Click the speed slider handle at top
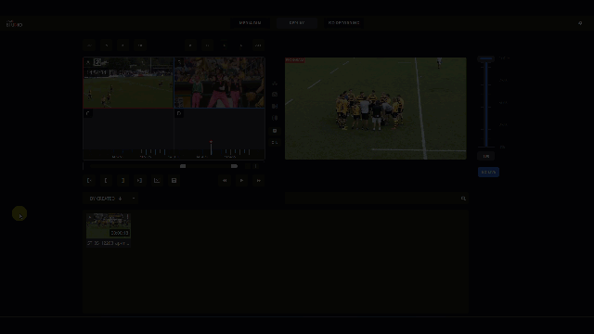The width and height of the screenshot is (594, 334). tap(485, 58)
